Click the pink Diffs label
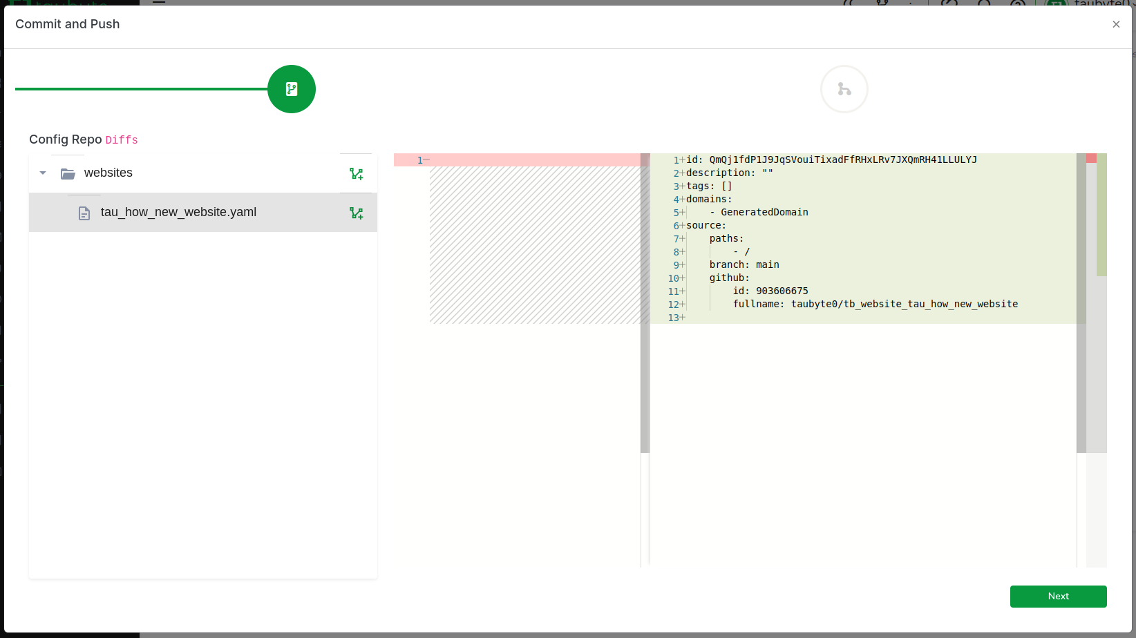The width and height of the screenshot is (1136, 638). (122, 140)
